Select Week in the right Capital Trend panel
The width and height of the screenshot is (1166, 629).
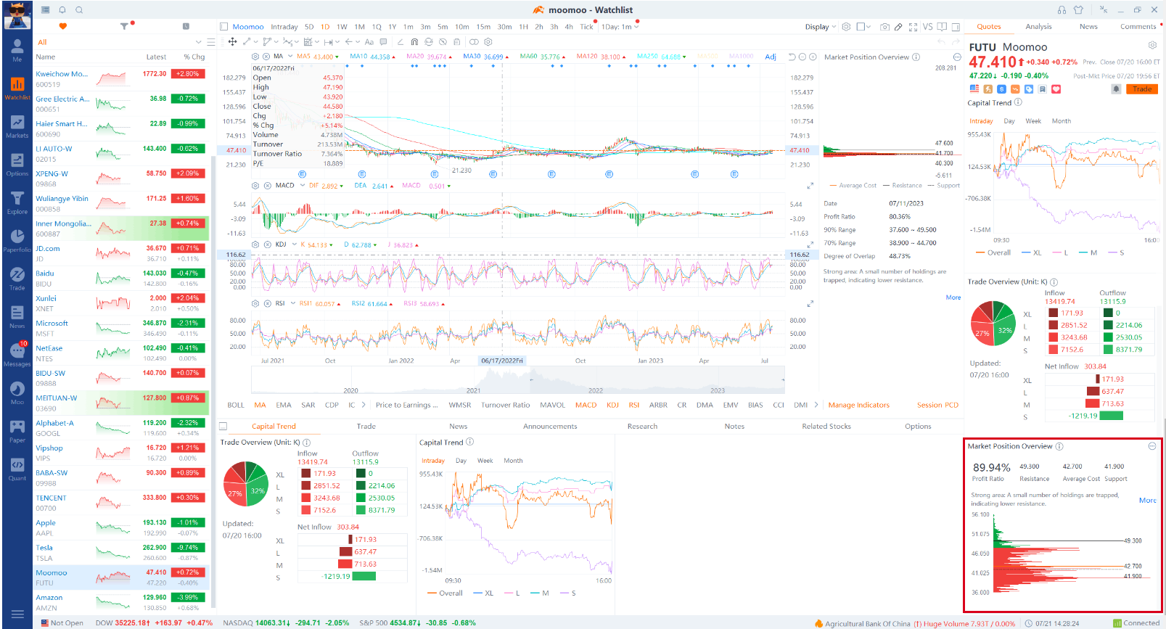coord(1033,121)
